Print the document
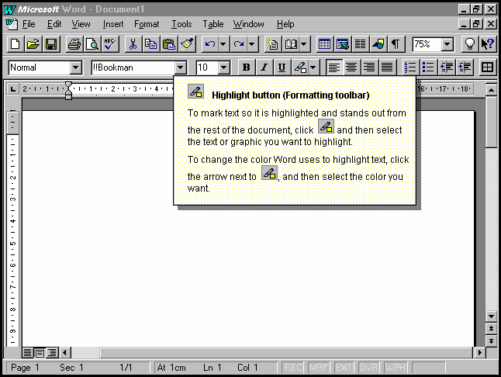 [74, 43]
